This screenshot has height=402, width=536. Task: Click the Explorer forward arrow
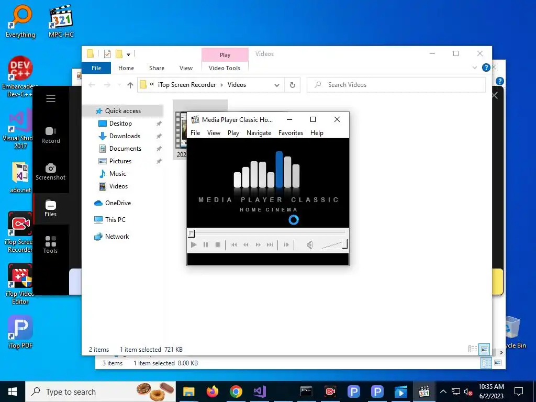[x=107, y=85]
